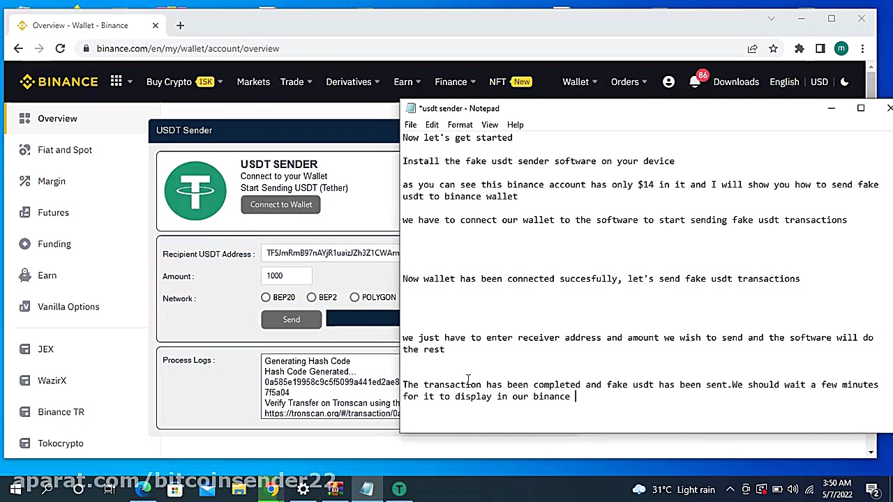The image size is (893, 502).
Task: Open Funding in sidebar
Action: click(x=54, y=244)
